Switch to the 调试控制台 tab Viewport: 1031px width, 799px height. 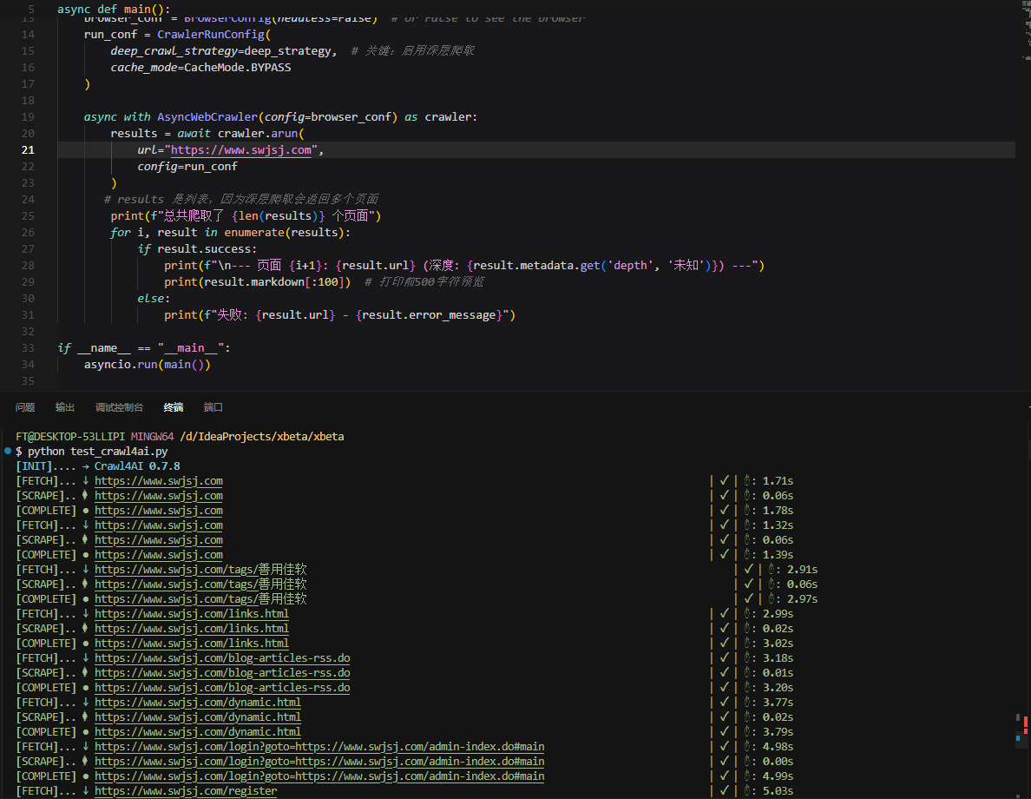pos(120,406)
